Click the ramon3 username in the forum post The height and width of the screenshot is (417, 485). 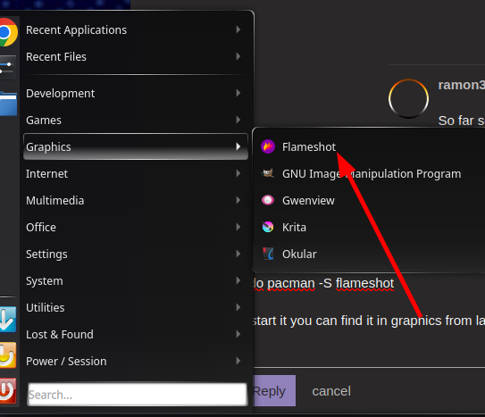461,85
